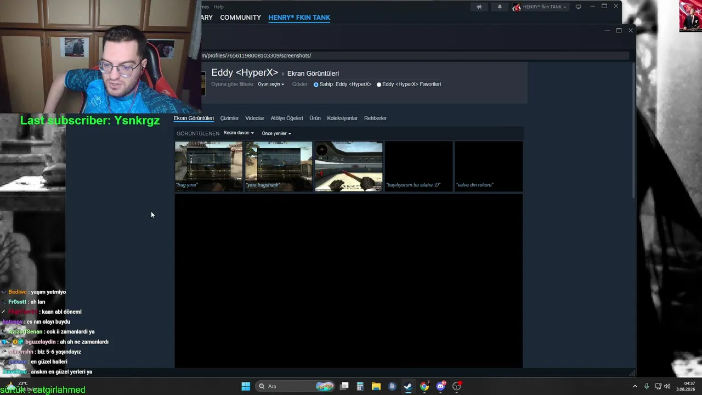
Task: Open the Oyun seçin game filter dropdown
Action: point(271,84)
